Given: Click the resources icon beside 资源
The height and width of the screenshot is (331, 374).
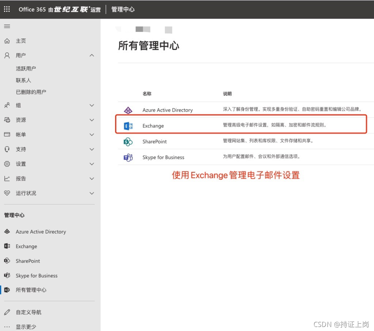Looking at the screenshot, I should tap(7, 120).
